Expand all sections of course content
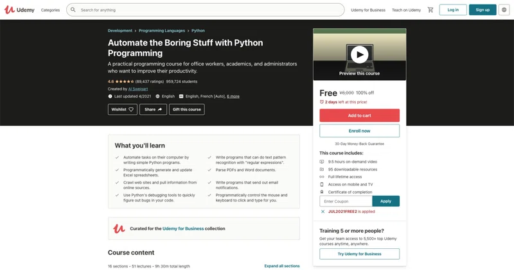Viewport: 514px width, 270px height. click(x=282, y=266)
